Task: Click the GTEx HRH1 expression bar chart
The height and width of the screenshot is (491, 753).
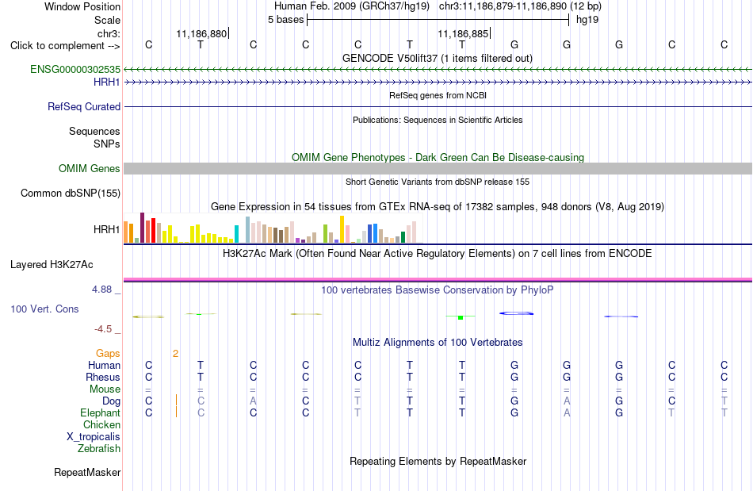Action: [269, 228]
